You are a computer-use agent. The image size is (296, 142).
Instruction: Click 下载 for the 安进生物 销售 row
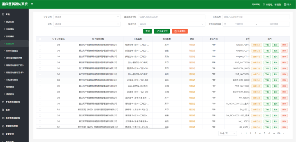point(267,51)
